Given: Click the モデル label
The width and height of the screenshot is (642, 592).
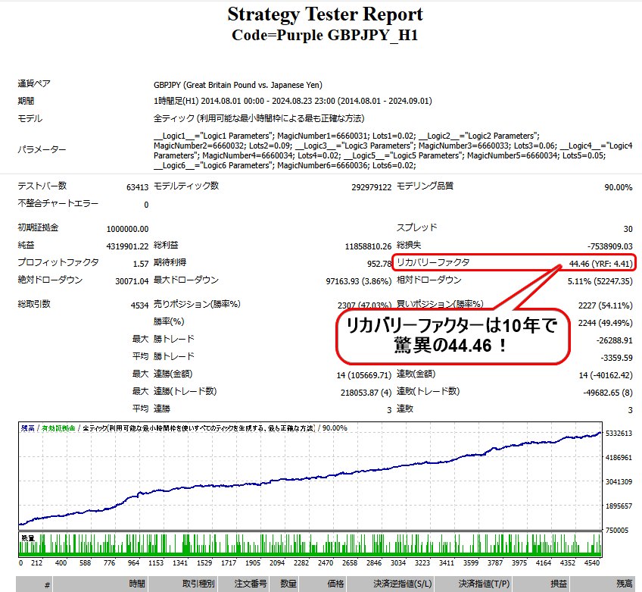Looking at the screenshot, I should point(30,118).
